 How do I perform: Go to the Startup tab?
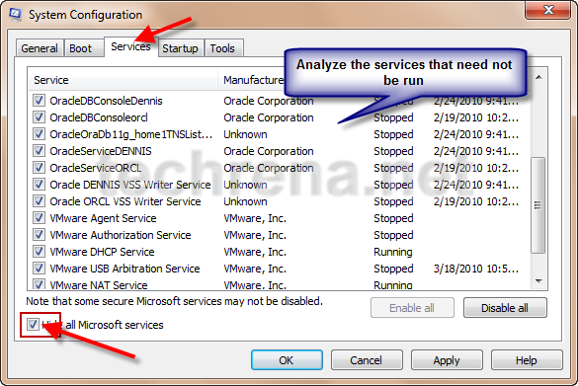point(180,48)
